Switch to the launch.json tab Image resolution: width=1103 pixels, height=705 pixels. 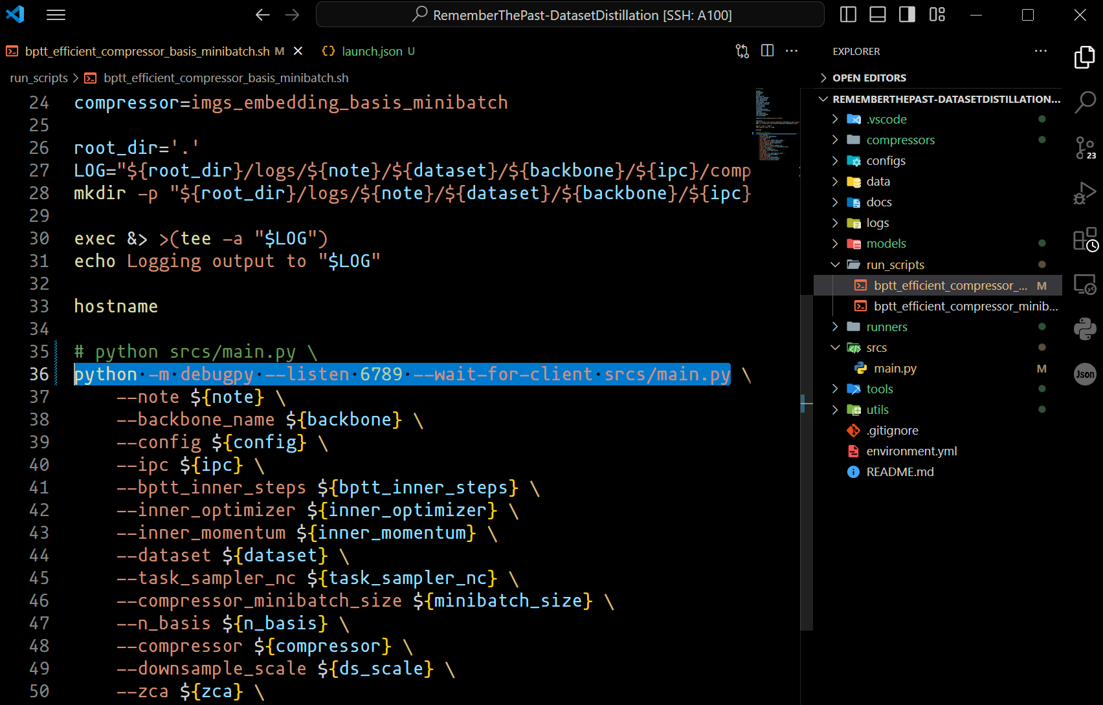[372, 51]
